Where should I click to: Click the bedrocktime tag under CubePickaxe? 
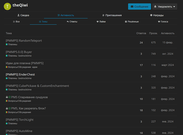[x=25, y=90]
